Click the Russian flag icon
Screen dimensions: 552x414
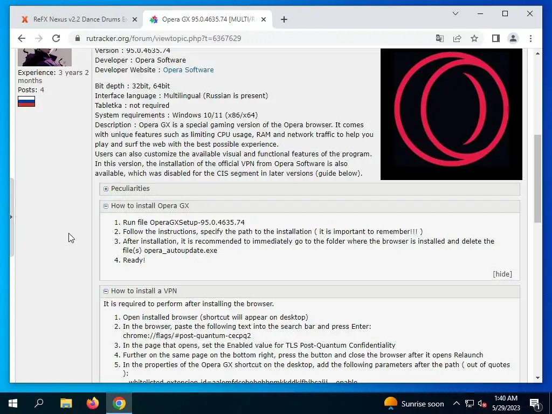tap(26, 101)
